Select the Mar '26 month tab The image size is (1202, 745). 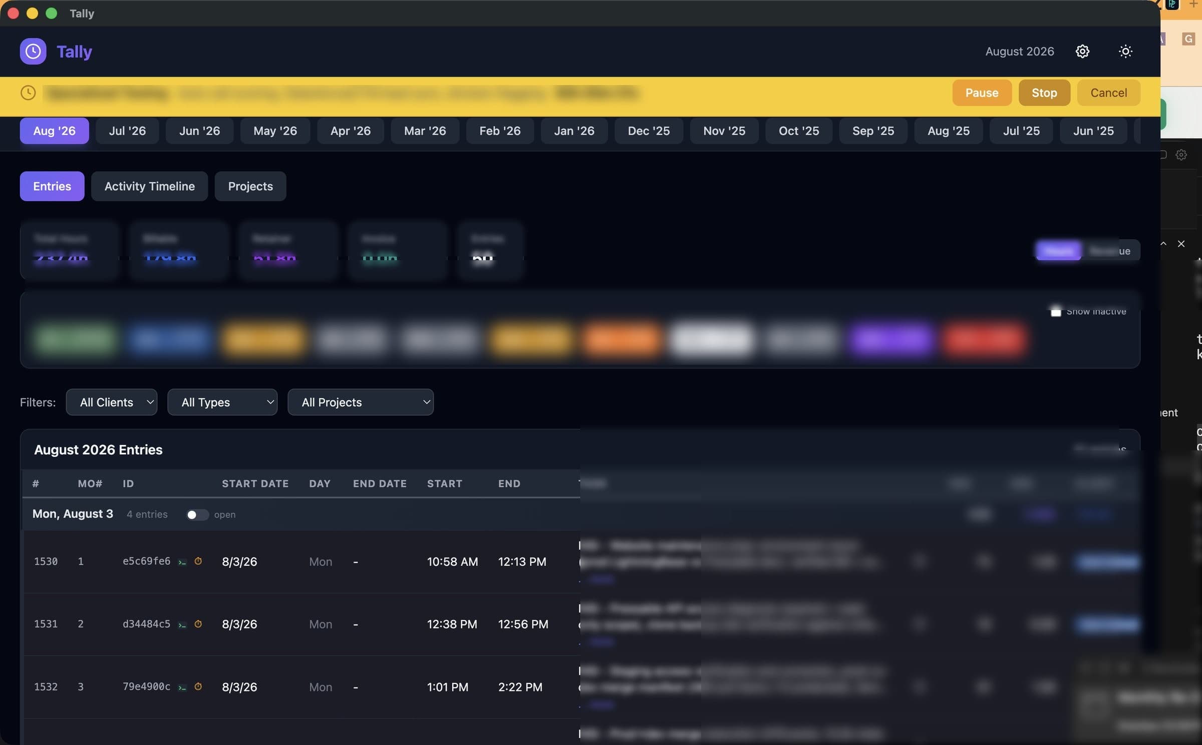pyautogui.click(x=425, y=131)
